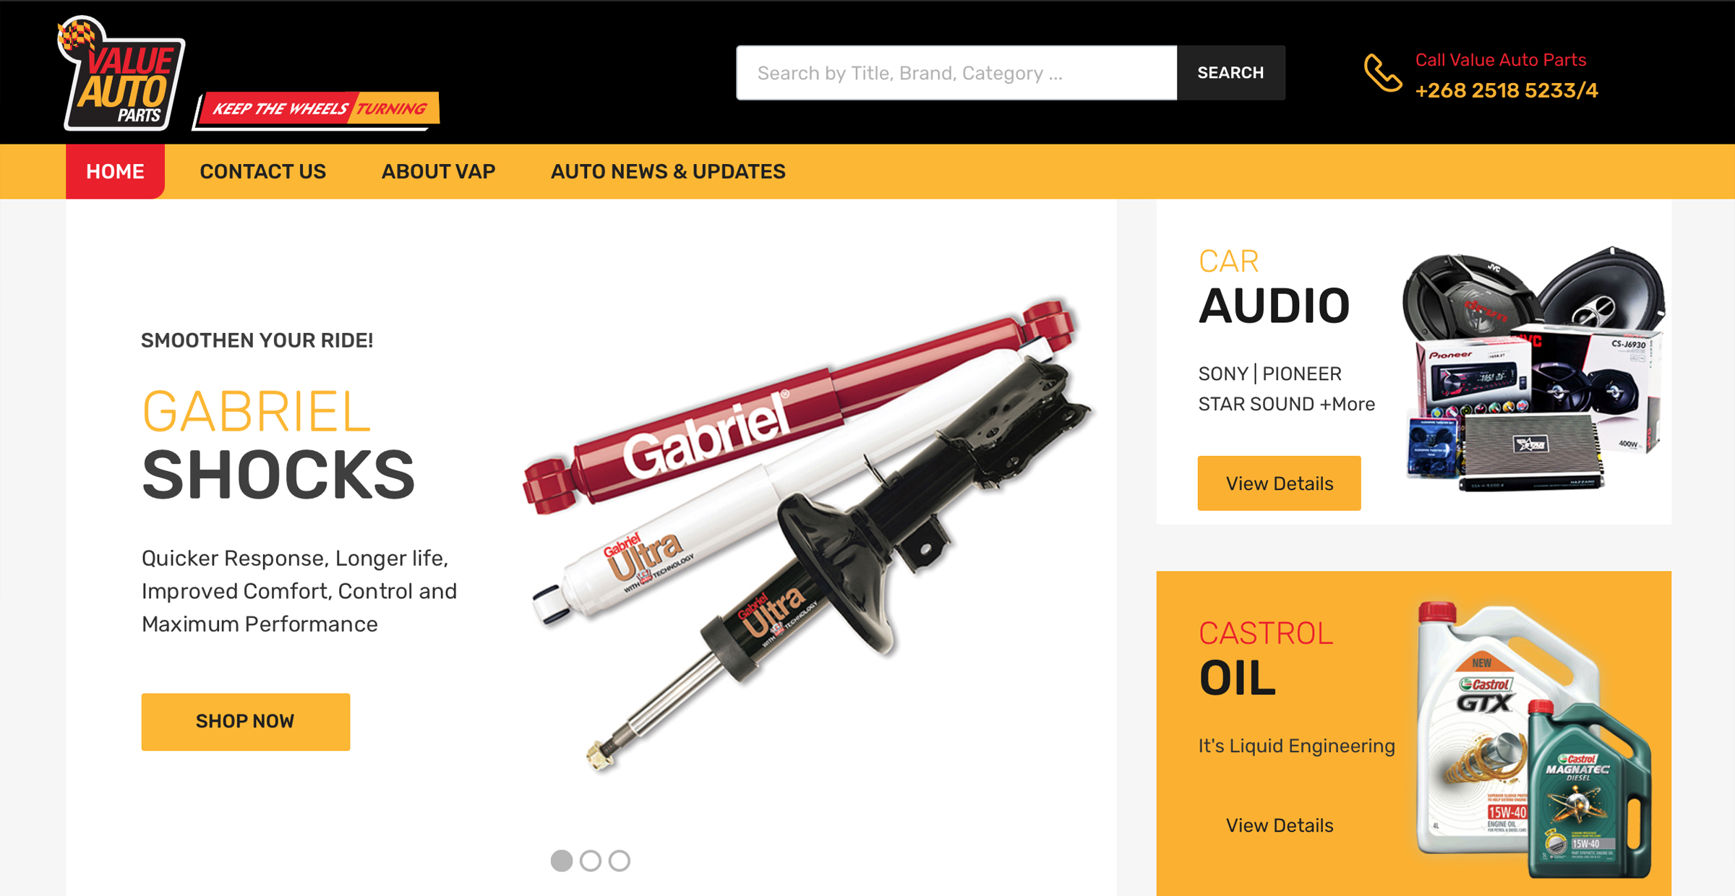This screenshot has width=1735, height=896.
Task: View details for Castrol Oil
Action: tap(1279, 825)
